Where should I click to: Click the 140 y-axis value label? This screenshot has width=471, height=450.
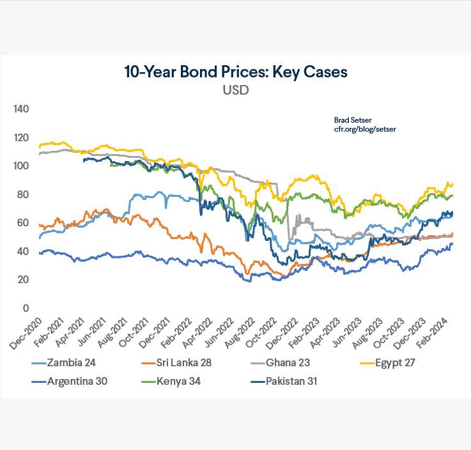pos(22,109)
